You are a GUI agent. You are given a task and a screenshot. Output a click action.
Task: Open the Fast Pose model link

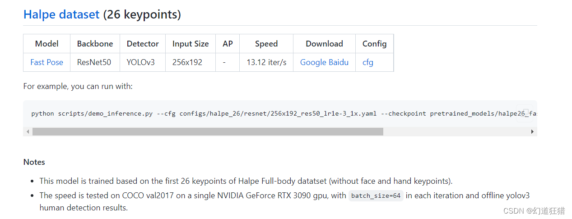[47, 62]
